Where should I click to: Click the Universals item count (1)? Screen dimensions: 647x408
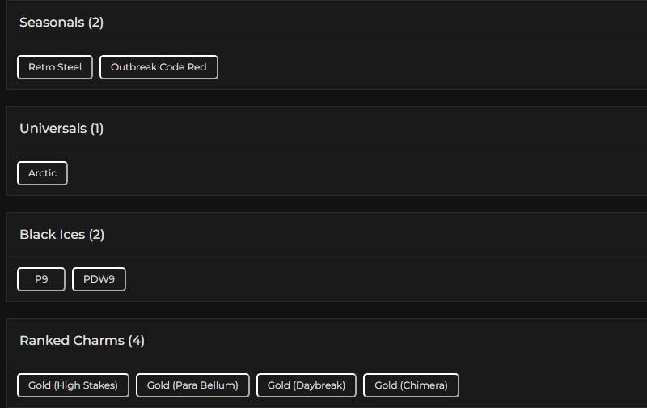click(x=97, y=129)
